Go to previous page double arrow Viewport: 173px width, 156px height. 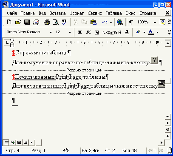coord(168,123)
